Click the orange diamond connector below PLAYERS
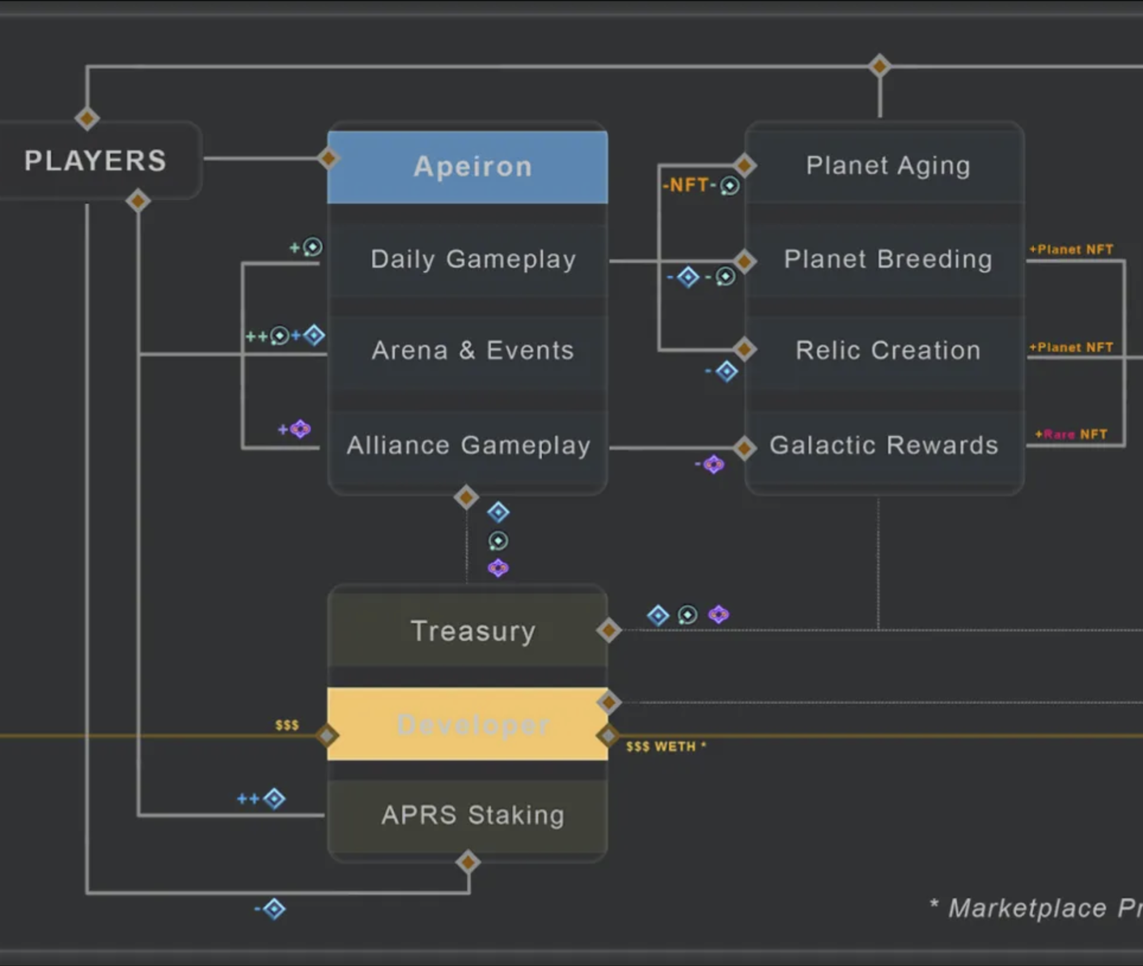 (138, 201)
